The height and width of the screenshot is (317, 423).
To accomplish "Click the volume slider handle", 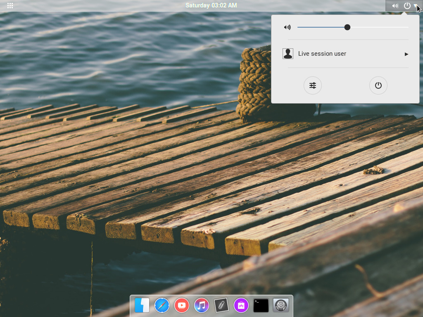I will [347, 27].
